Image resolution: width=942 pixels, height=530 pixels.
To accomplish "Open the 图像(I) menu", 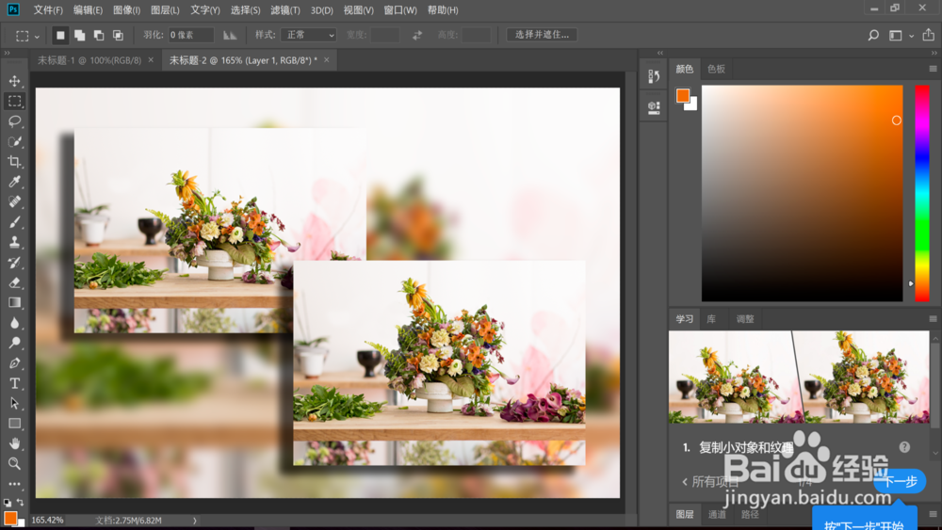I will pyautogui.click(x=127, y=10).
